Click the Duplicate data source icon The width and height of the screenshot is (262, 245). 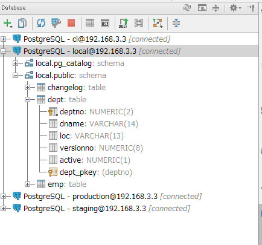(22, 23)
